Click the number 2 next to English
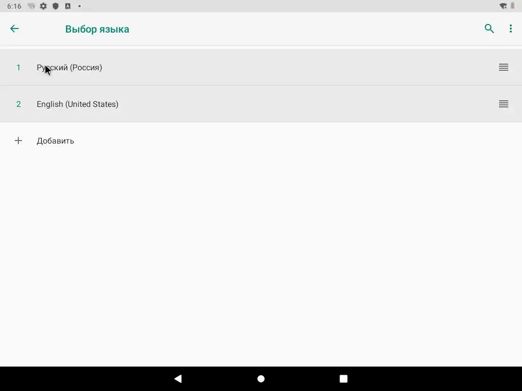Image resolution: width=522 pixels, height=391 pixels. [x=18, y=104]
